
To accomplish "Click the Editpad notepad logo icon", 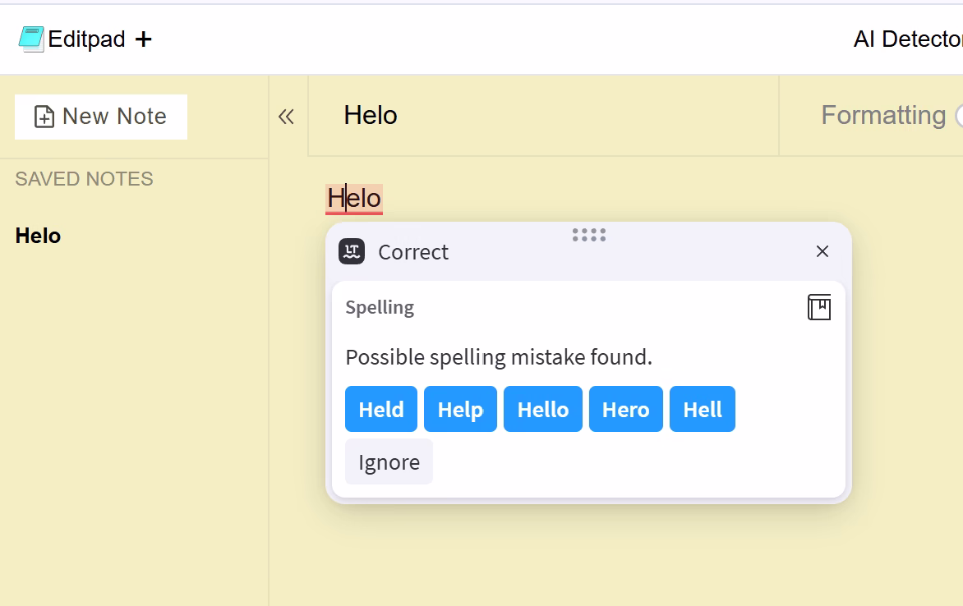I will coord(31,39).
